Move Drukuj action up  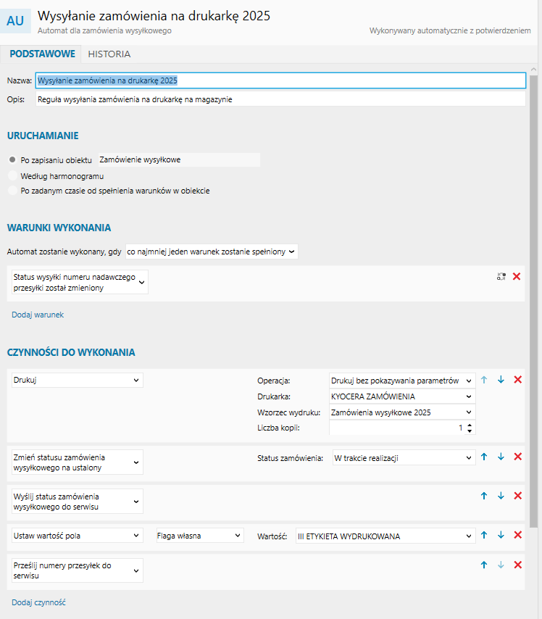(x=484, y=380)
